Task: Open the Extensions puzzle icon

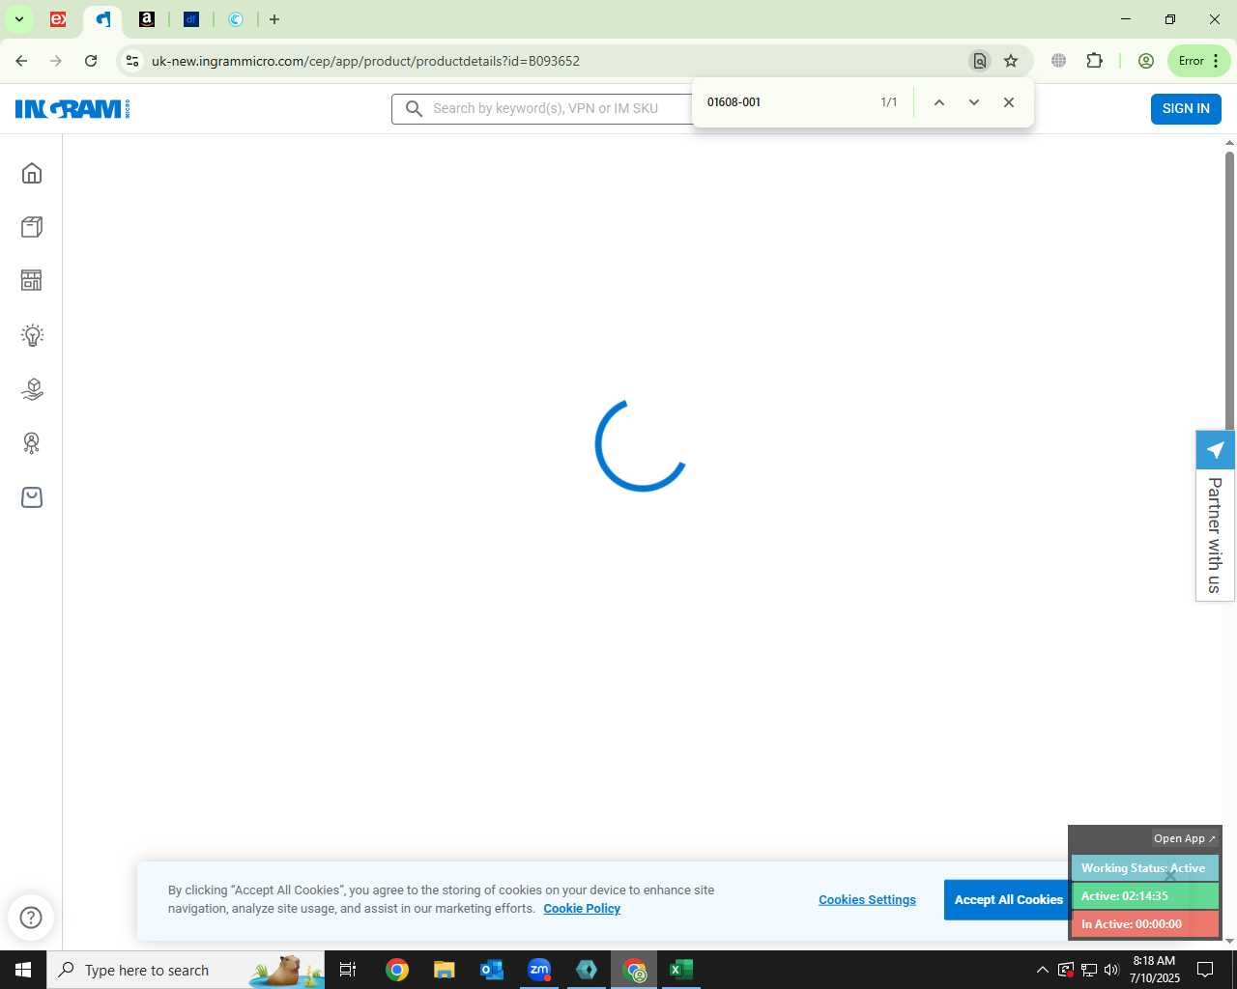Action: (1094, 61)
